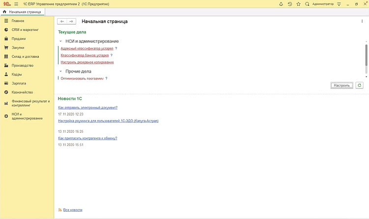The width and height of the screenshot is (369, 219).
Task: Open Адресный классификатор устарел link
Action: [87, 49]
